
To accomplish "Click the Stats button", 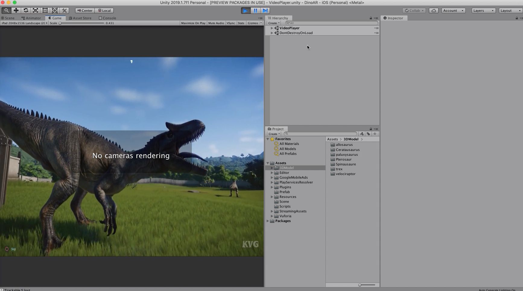I will tap(241, 23).
